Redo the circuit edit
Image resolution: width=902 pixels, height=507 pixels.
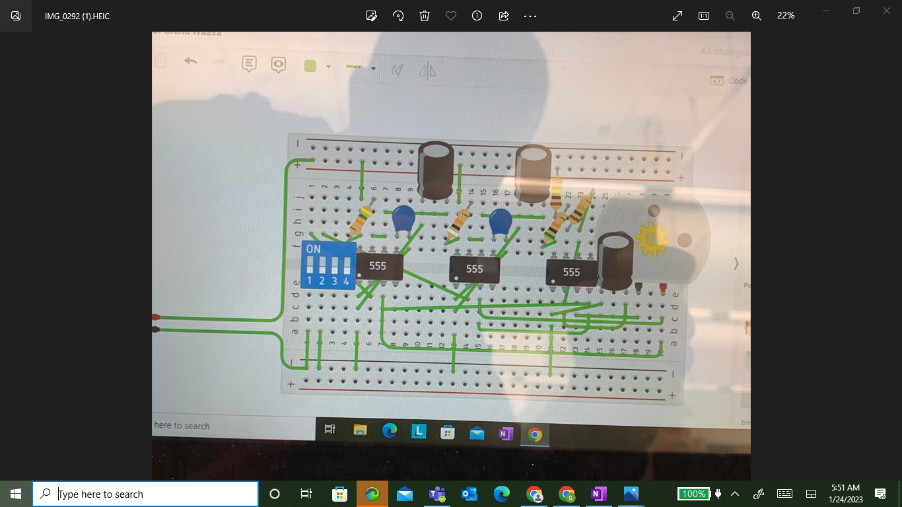point(218,62)
